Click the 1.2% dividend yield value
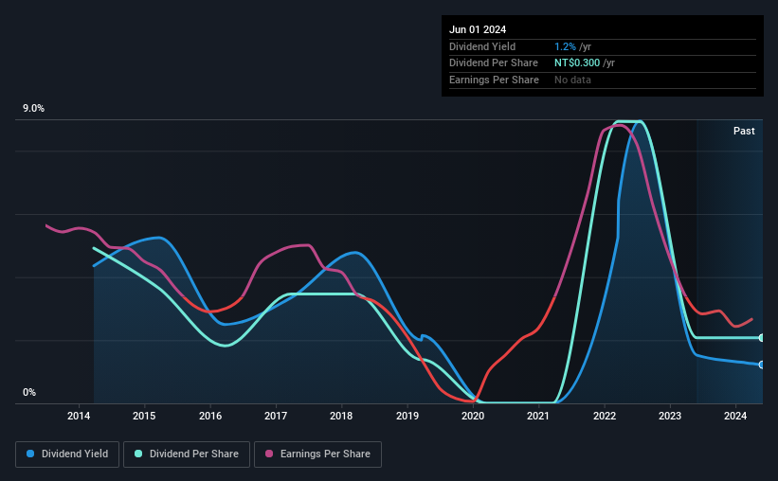The image size is (778, 481). pyautogui.click(x=565, y=46)
